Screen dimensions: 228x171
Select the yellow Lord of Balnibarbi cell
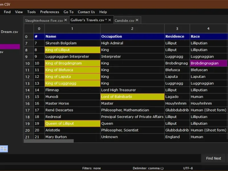coord(132,97)
